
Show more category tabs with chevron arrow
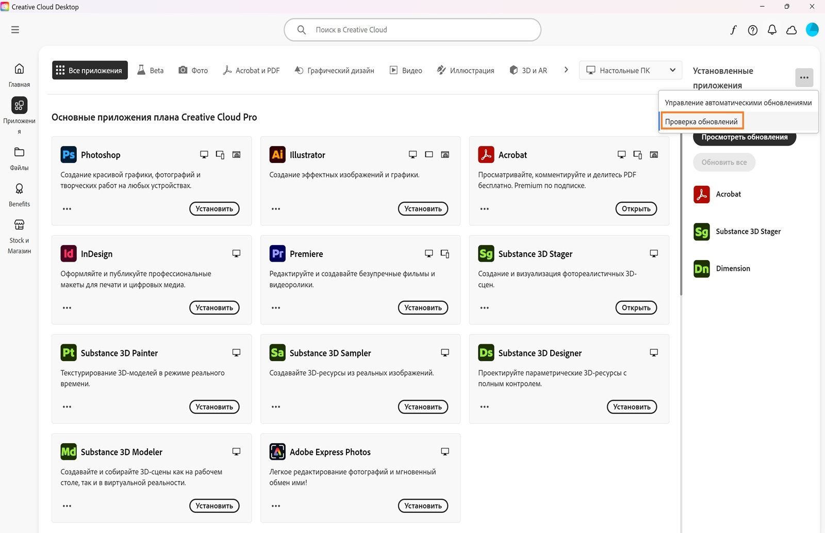566,70
